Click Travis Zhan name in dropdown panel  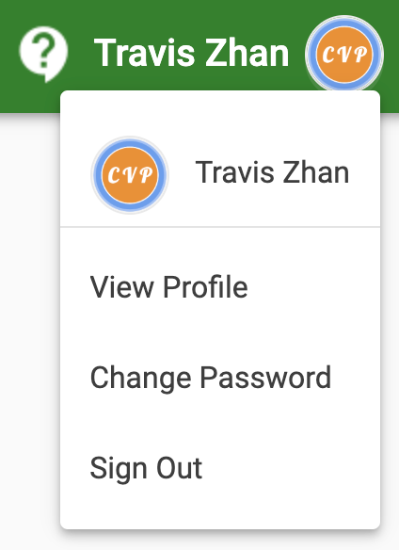pyautogui.click(x=272, y=172)
